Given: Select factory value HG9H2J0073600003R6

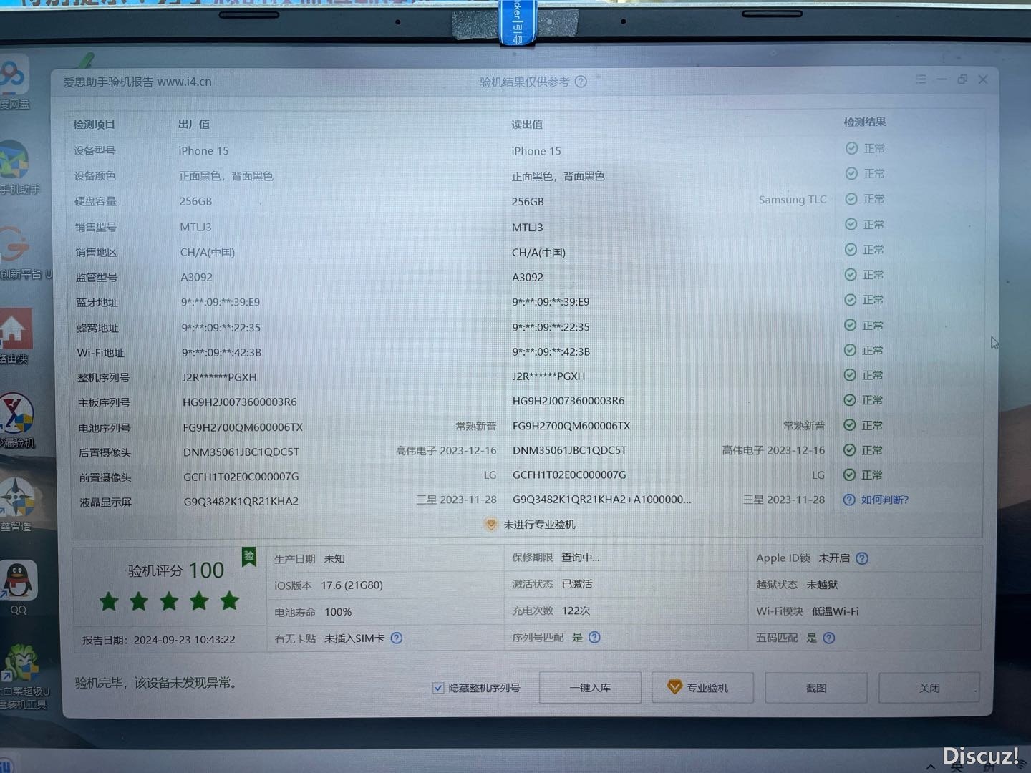Looking at the screenshot, I should coord(240,402).
